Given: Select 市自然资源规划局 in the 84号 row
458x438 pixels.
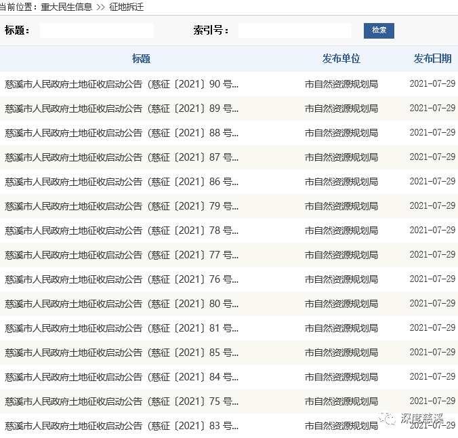Looking at the screenshot, I should click(341, 377).
